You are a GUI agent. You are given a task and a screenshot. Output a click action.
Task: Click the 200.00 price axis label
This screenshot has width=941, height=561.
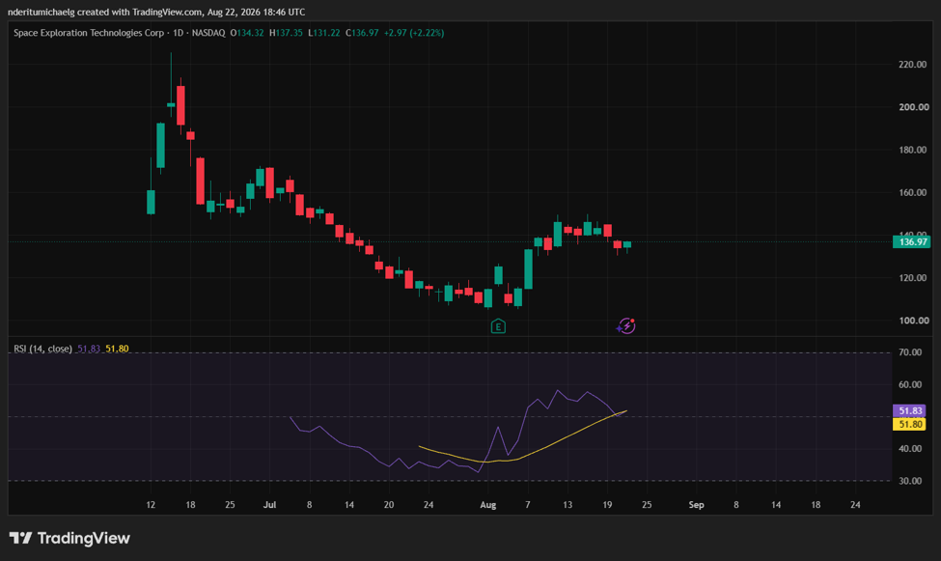pos(912,107)
